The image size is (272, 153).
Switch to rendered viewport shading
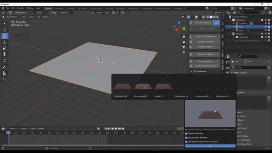(x=218, y=17)
